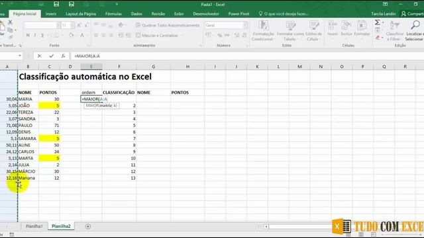Open the Número dialog launcher
424x238 pixels.
(x=246, y=46)
